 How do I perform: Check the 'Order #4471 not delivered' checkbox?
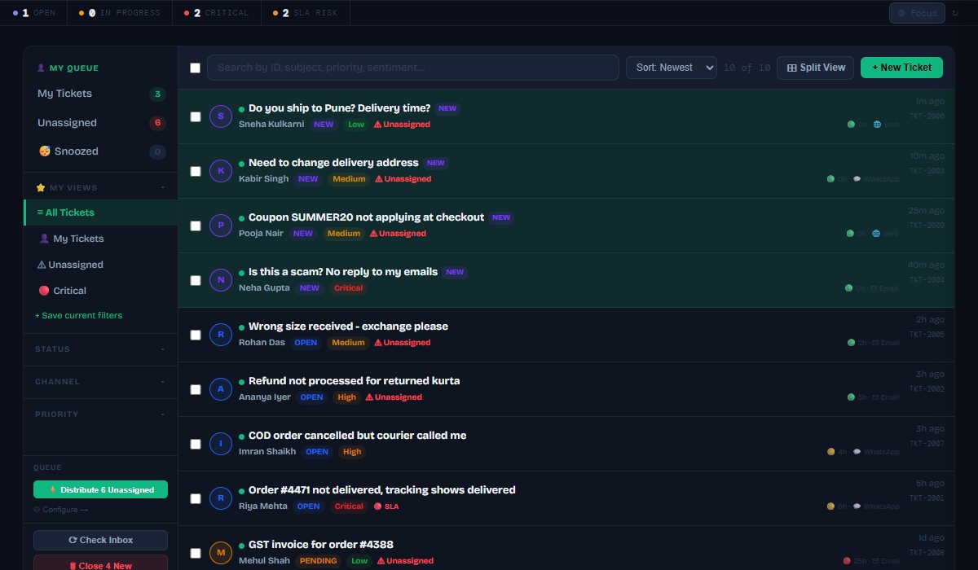196,498
